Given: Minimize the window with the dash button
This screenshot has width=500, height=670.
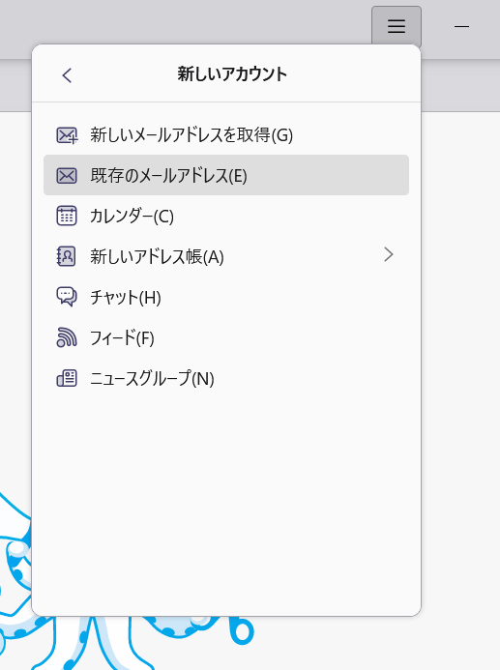Looking at the screenshot, I should (x=461, y=26).
